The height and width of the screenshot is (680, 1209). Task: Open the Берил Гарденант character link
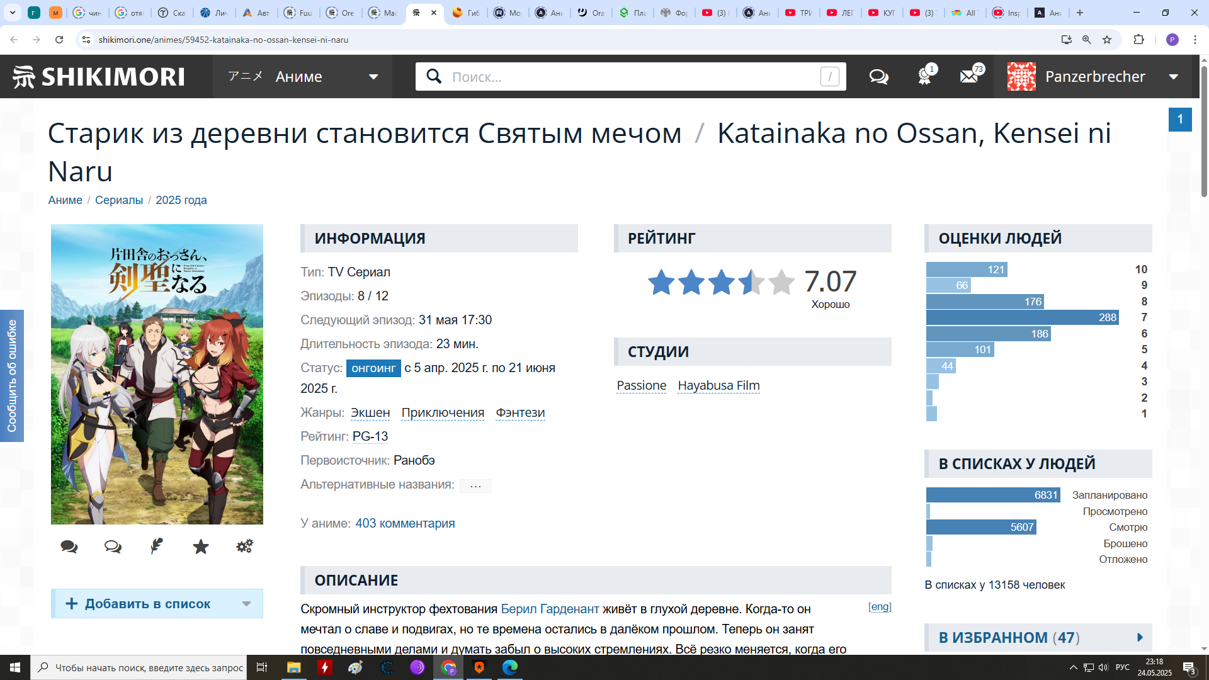click(x=550, y=609)
